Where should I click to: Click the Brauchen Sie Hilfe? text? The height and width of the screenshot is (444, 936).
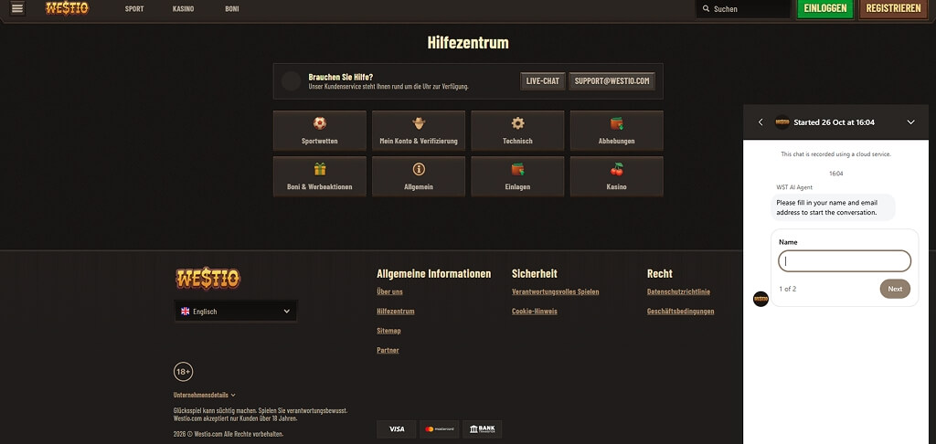(x=341, y=77)
